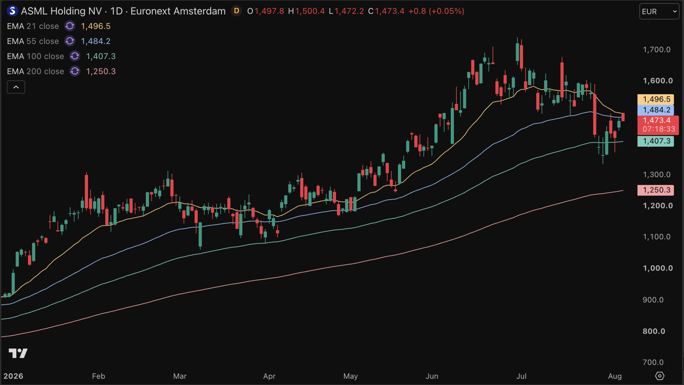Click the EMA 200 refresh icon

pos(75,71)
